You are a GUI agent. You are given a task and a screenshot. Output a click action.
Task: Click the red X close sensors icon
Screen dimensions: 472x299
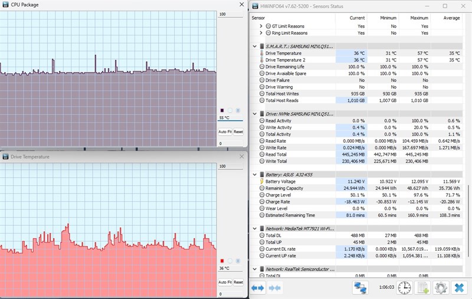[459, 288]
